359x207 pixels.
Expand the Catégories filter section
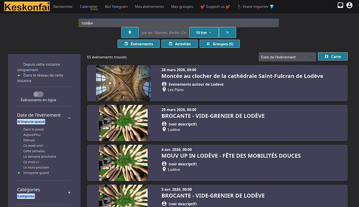pos(69,192)
